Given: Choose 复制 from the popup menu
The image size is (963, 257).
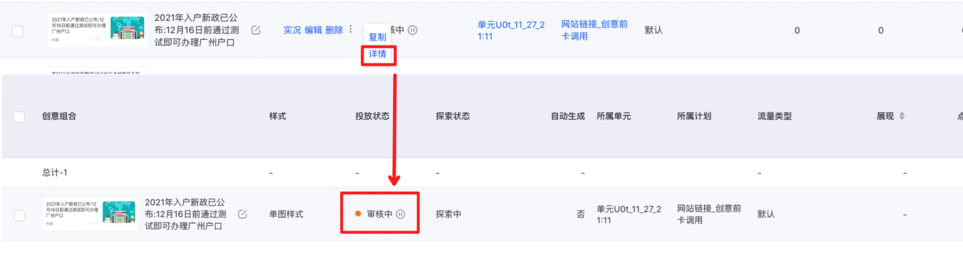Looking at the screenshot, I should click(378, 37).
